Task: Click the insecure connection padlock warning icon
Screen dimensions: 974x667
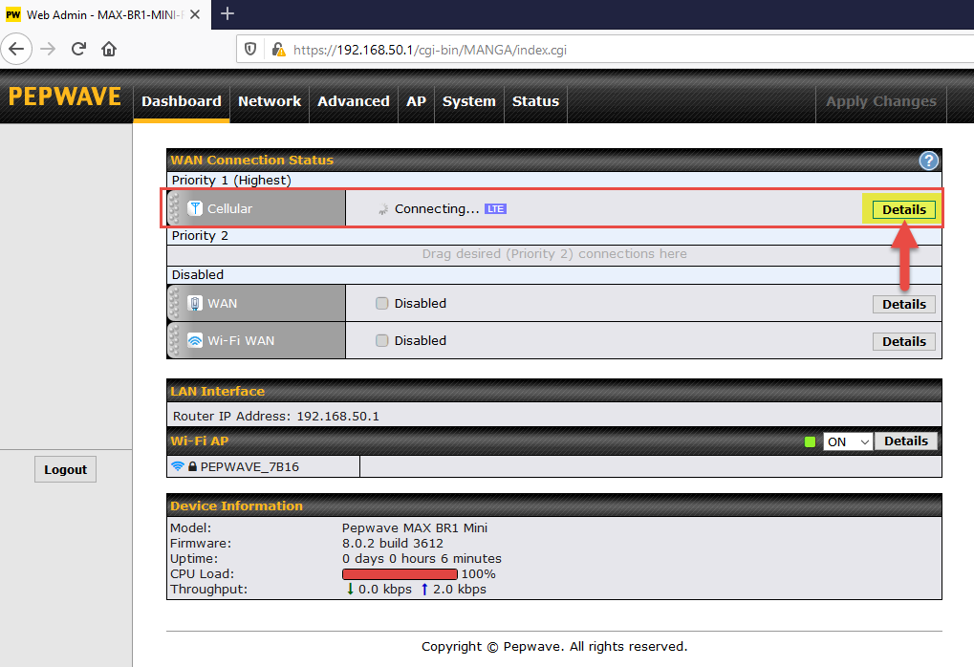Action: pyautogui.click(x=278, y=49)
